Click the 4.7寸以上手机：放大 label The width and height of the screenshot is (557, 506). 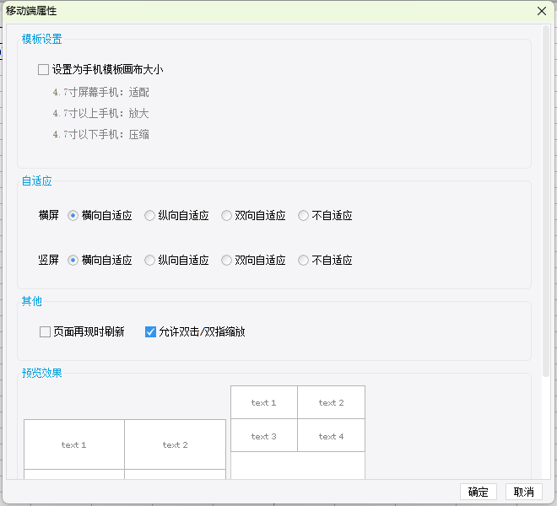pos(101,114)
